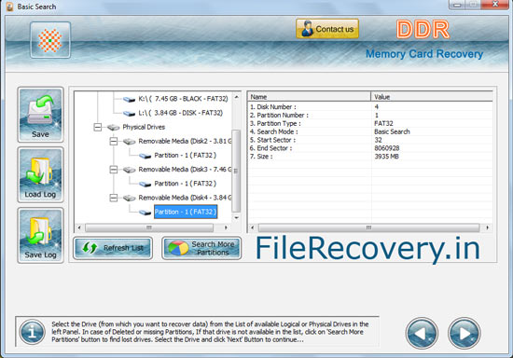Click the Value column header

(x=432, y=97)
